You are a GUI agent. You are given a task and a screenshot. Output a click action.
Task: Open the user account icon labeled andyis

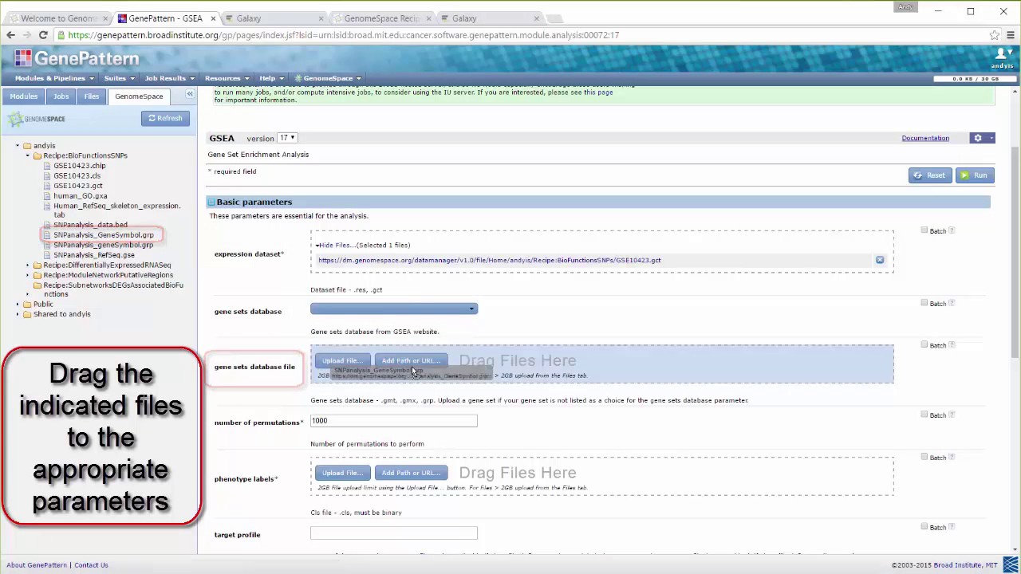pyautogui.click(x=1003, y=57)
